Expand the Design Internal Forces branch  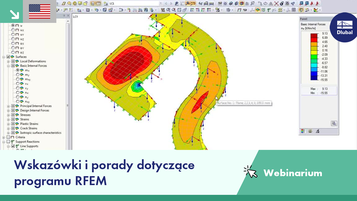tap(8, 110)
